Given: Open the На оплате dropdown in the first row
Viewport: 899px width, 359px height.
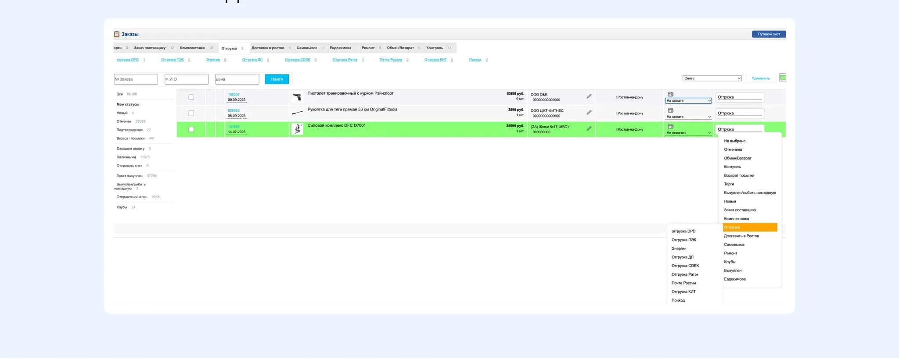Looking at the screenshot, I should point(688,101).
